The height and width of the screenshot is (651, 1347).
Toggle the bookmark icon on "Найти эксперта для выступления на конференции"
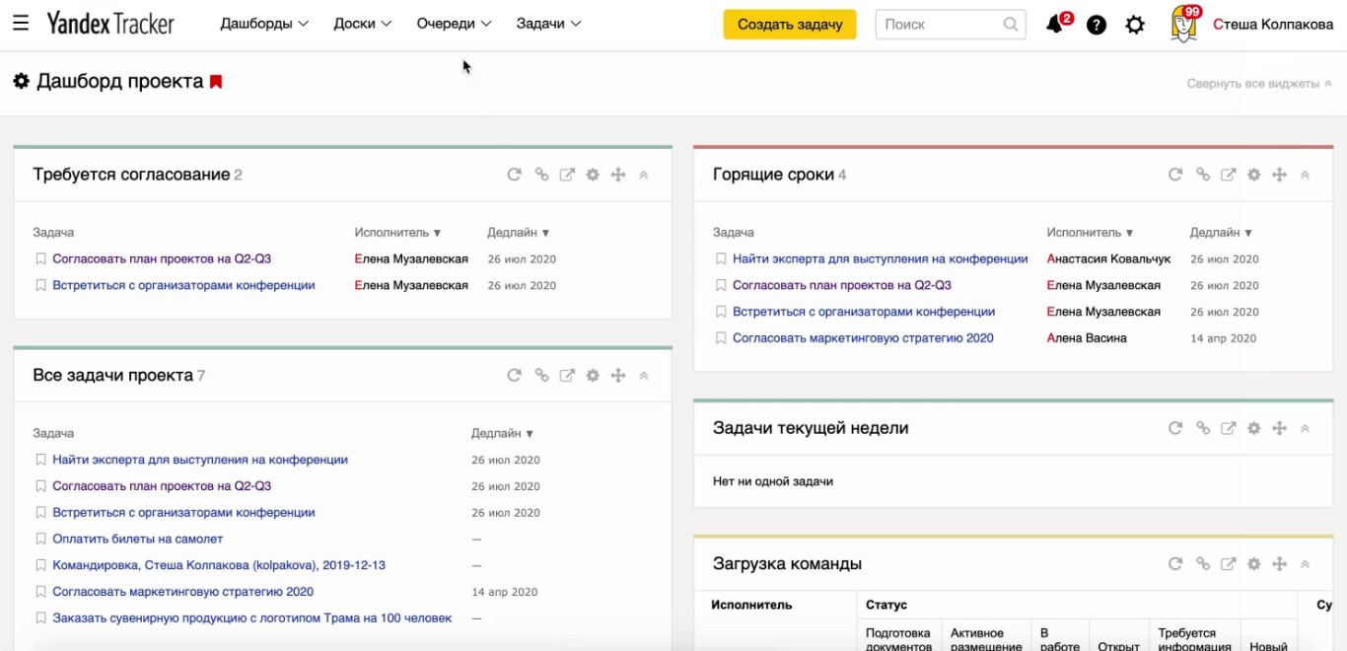(40, 459)
